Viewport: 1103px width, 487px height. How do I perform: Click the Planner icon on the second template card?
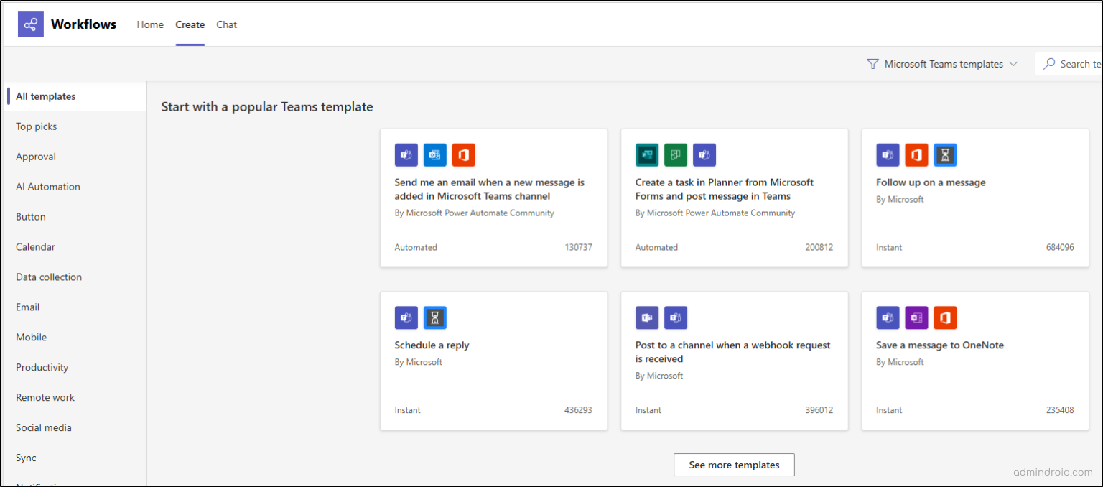(675, 154)
